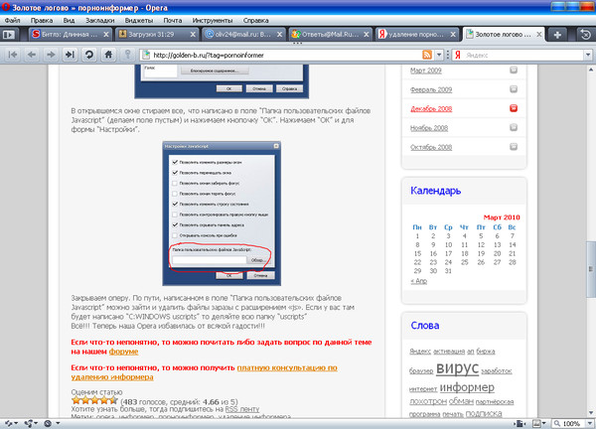Screen dimensions: 596x429
Task: Expand the Октябрь 2008 archive toggle
Action: pyautogui.click(x=514, y=146)
